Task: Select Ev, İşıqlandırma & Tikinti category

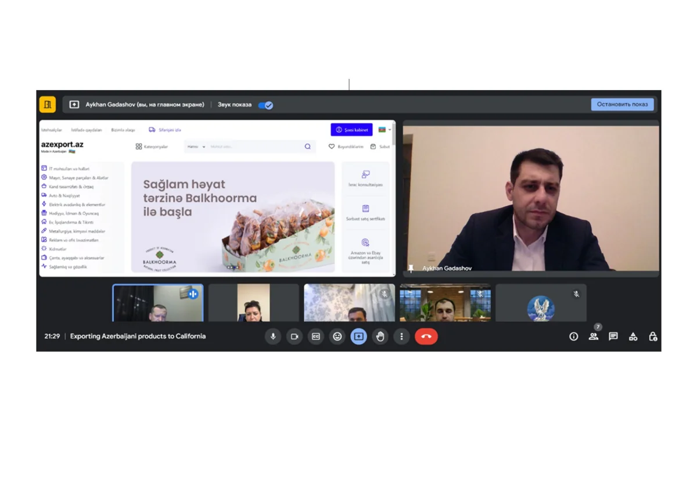Action: (x=67, y=222)
